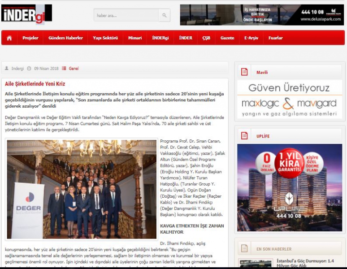The height and width of the screenshot is (269, 347).
Task: Click the list icon next to Genel
Action: 64,68
